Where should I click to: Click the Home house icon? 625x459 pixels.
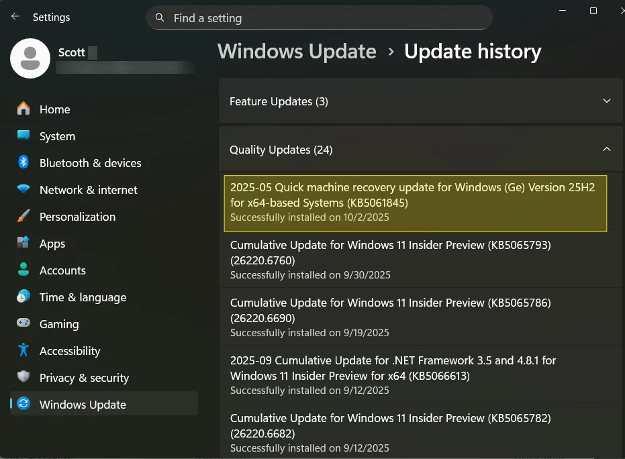click(x=23, y=109)
